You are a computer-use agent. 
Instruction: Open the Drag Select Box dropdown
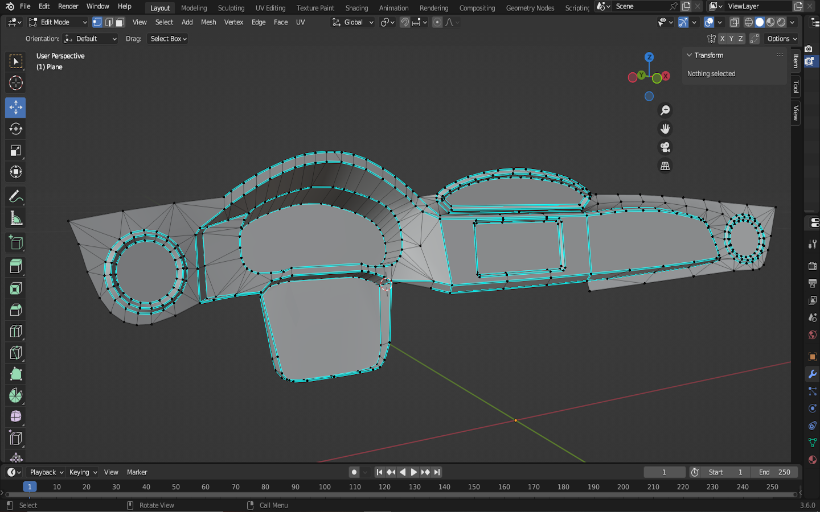coord(168,39)
